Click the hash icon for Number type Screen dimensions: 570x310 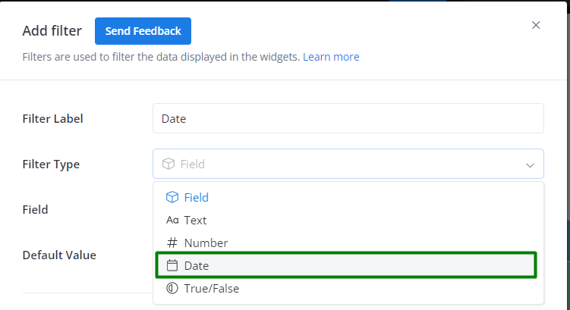point(172,243)
